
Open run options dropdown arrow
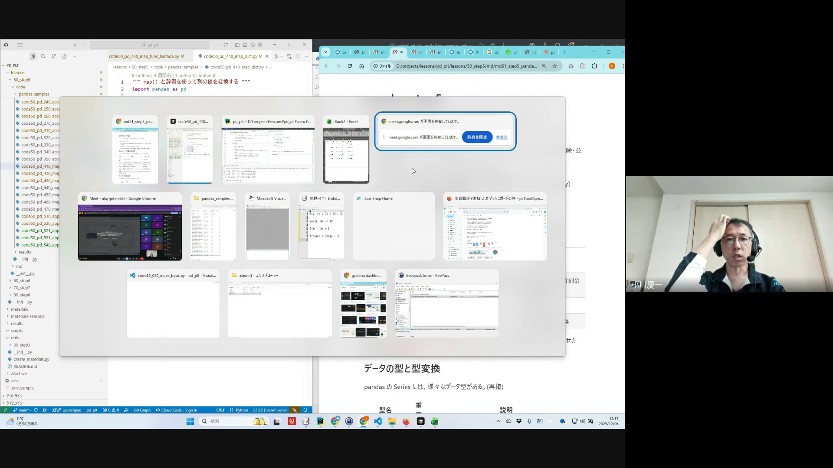pyautogui.click(x=282, y=56)
